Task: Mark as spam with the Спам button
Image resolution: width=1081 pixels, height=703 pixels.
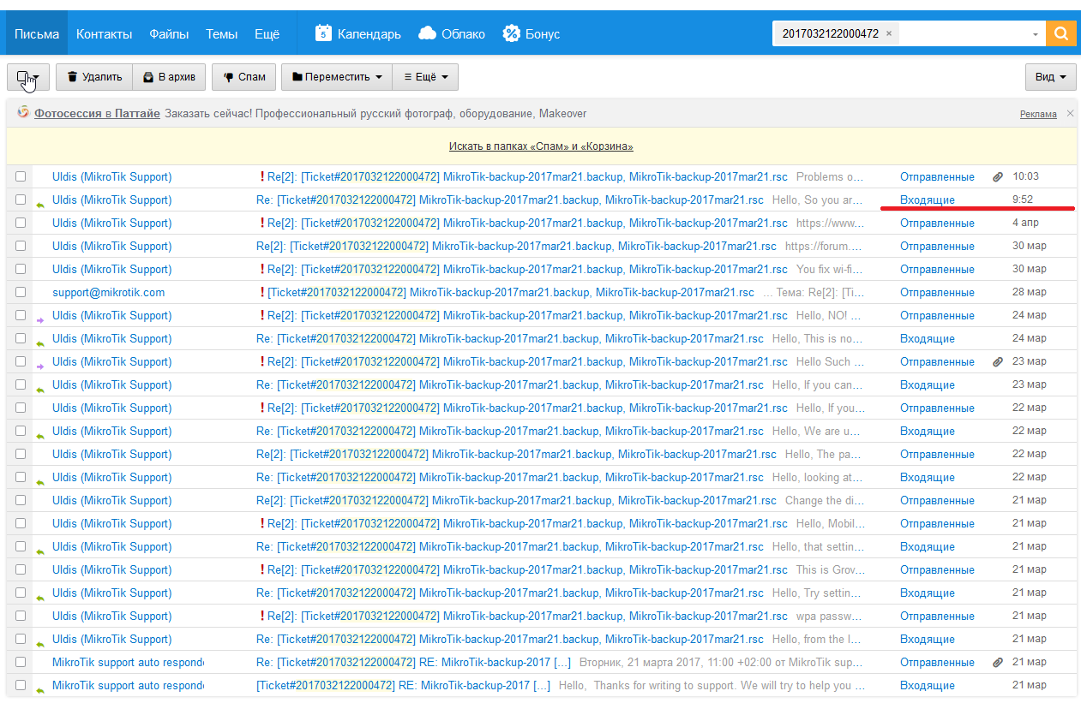Action: click(243, 76)
